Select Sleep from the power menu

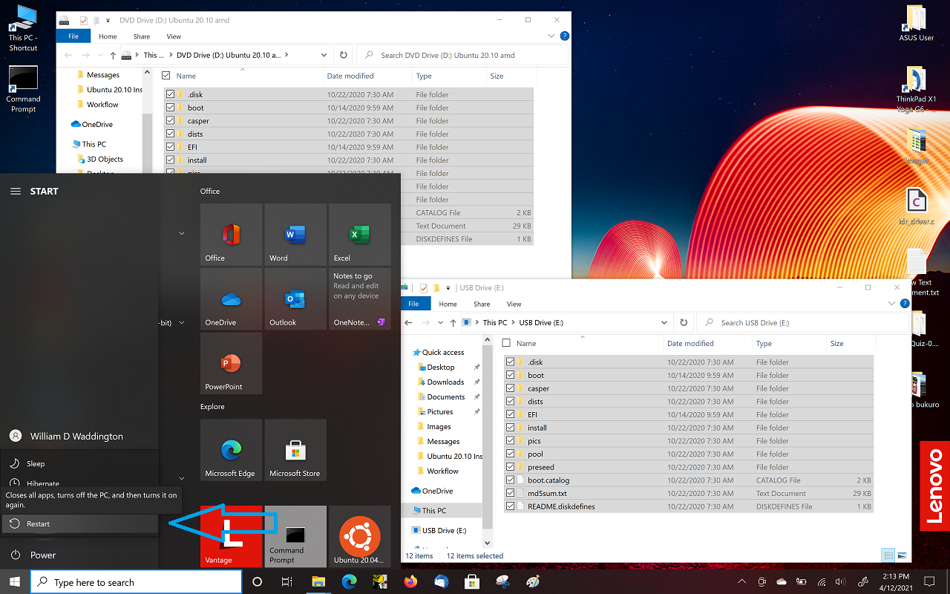[80, 463]
